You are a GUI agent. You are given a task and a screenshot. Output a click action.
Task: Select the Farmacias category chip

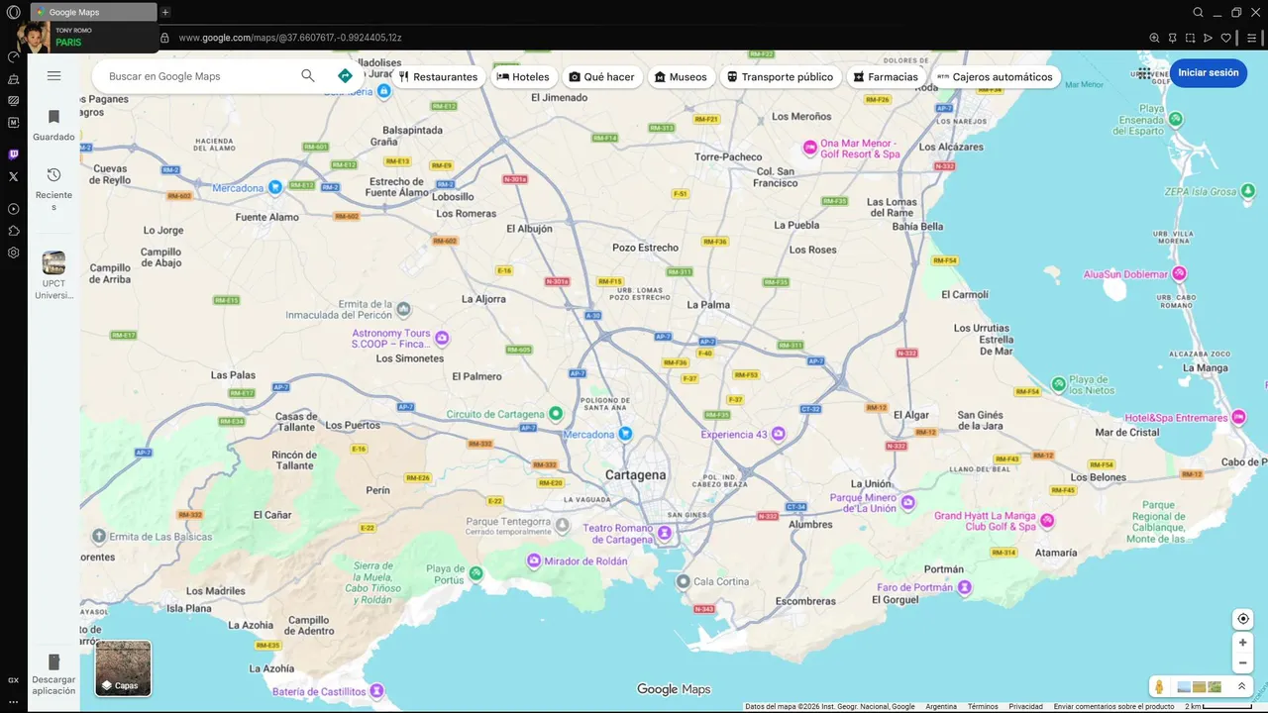coord(886,76)
